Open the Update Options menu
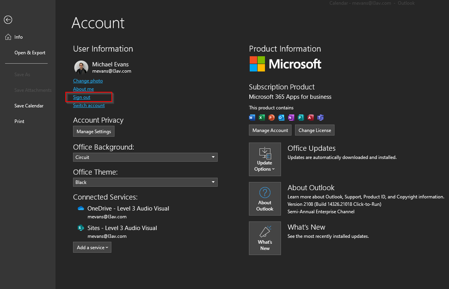This screenshot has height=289, width=449. click(265, 159)
